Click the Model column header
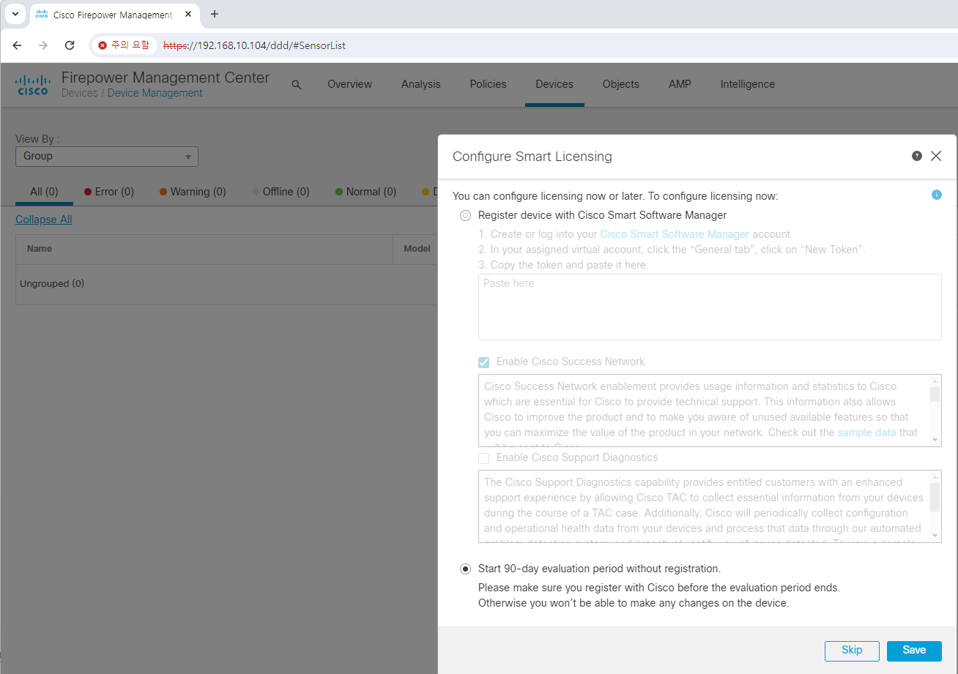The width and height of the screenshot is (958, 674). [x=417, y=249]
